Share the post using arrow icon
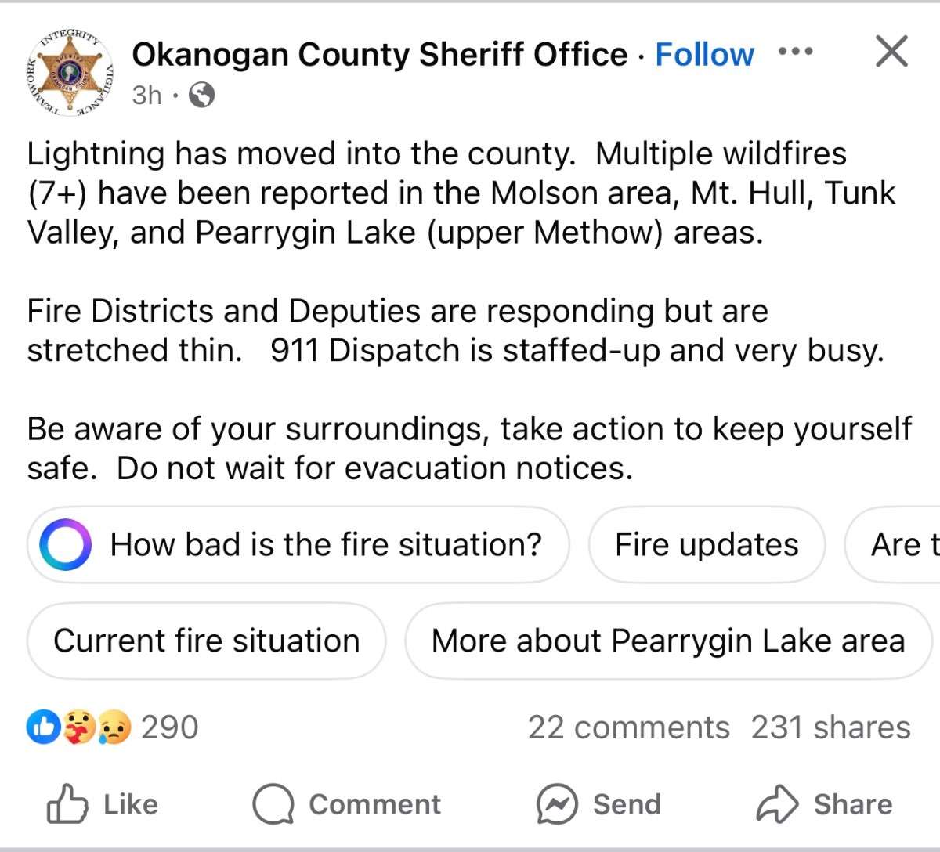Screen dimensions: 940x852 pyautogui.click(x=776, y=804)
